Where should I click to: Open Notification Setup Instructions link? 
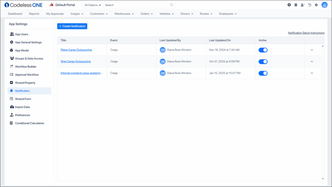click(306, 33)
